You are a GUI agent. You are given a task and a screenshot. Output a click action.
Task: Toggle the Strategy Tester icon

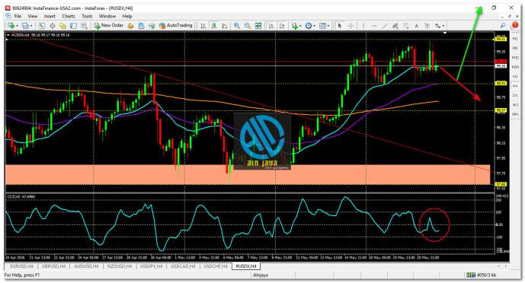84,26
